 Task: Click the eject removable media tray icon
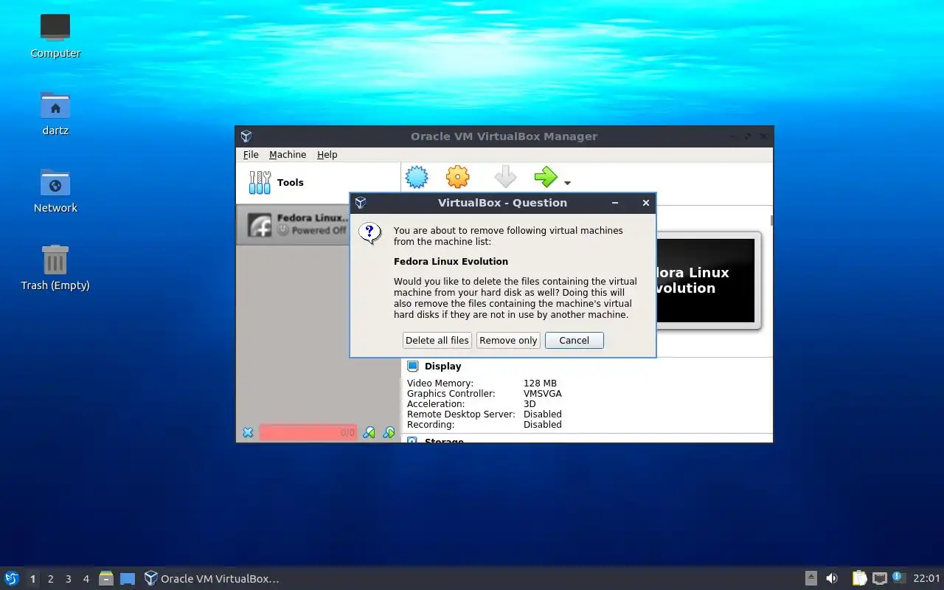pos(811,578)
